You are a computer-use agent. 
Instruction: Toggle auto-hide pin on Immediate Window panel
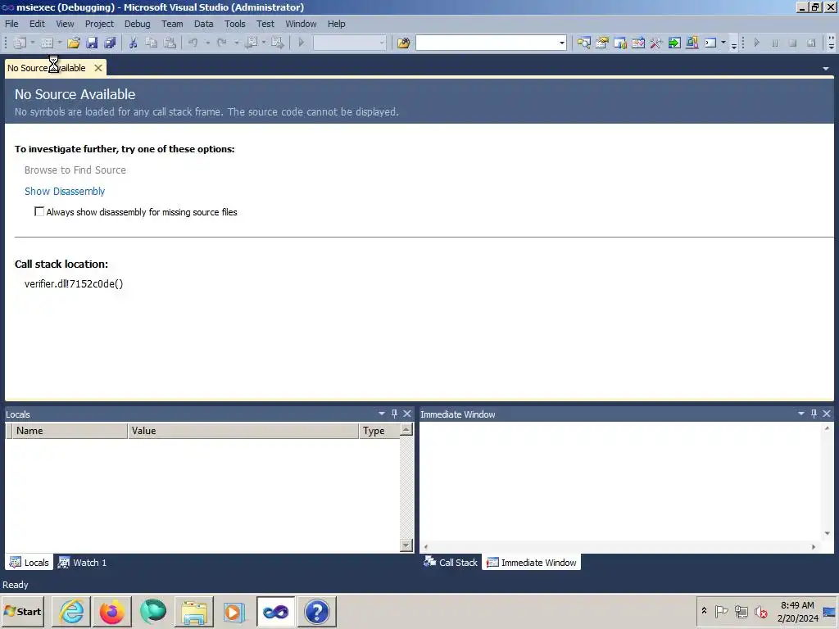[x=814, y=414]
